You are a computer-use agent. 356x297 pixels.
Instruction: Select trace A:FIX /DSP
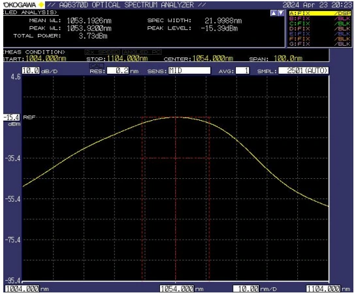320,14
